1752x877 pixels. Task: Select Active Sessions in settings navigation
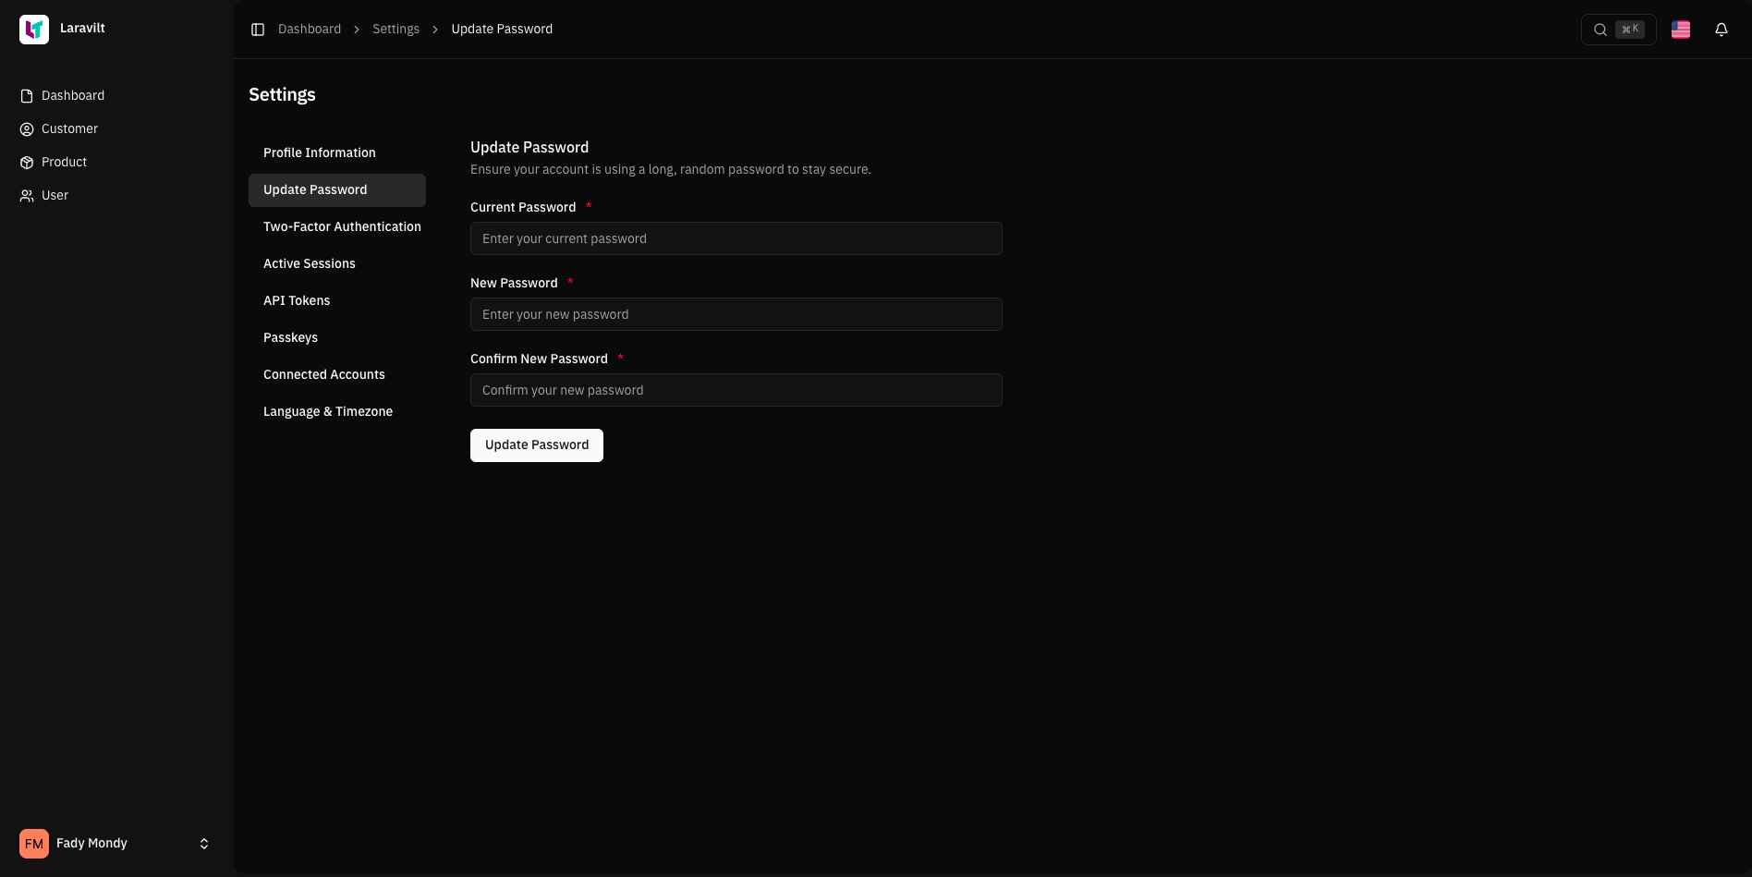point(309,263)
